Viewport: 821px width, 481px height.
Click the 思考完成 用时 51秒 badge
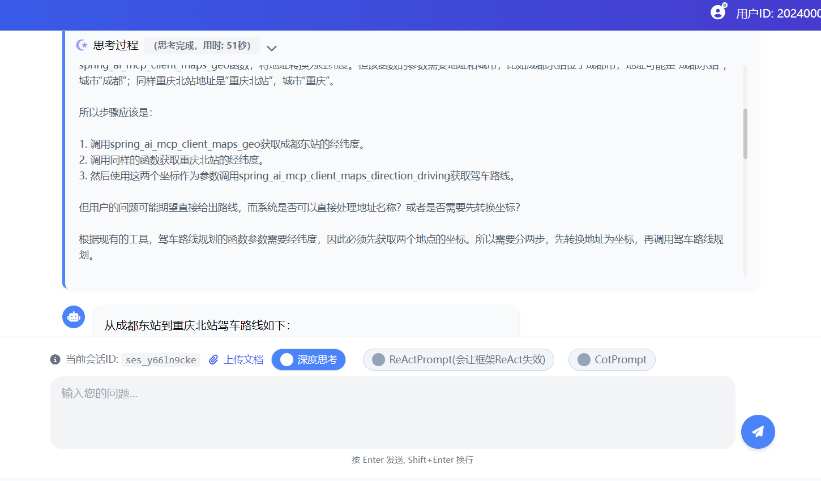[x=202, y=45]
